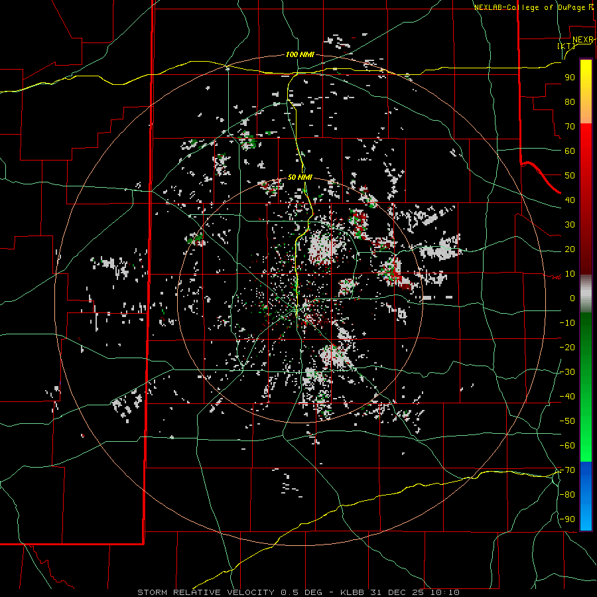This screenshot has width=597, height=597.
Task: Click the 60 value on the velocity scale
Action: [570, 151]
